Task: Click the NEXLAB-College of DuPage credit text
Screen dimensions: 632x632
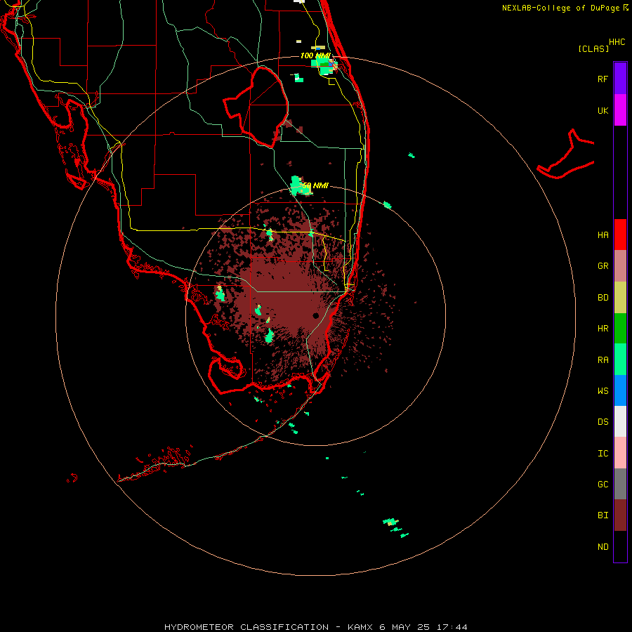Action: (560, 8)
